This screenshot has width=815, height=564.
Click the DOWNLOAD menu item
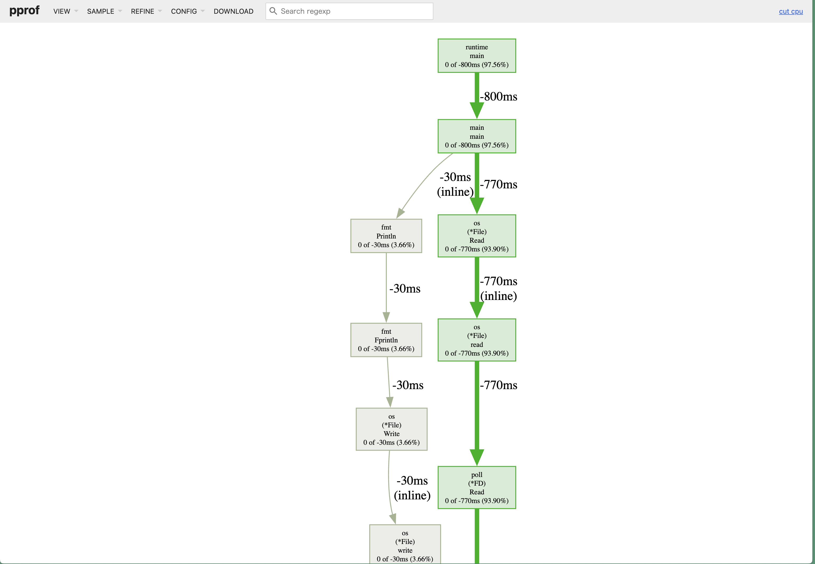[233, 11]
